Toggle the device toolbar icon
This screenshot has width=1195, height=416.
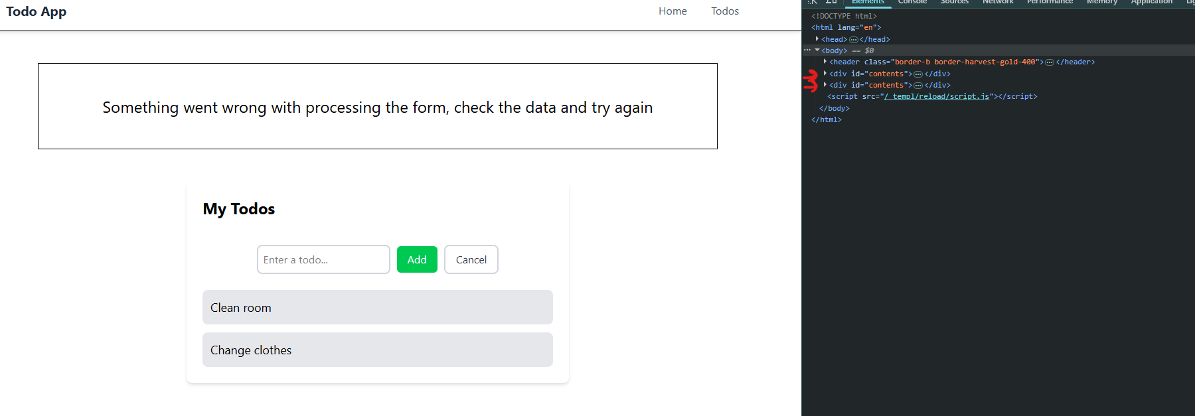[831, 2]
